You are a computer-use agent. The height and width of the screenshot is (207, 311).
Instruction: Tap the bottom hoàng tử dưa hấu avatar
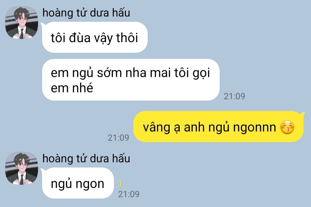[21, 168]
